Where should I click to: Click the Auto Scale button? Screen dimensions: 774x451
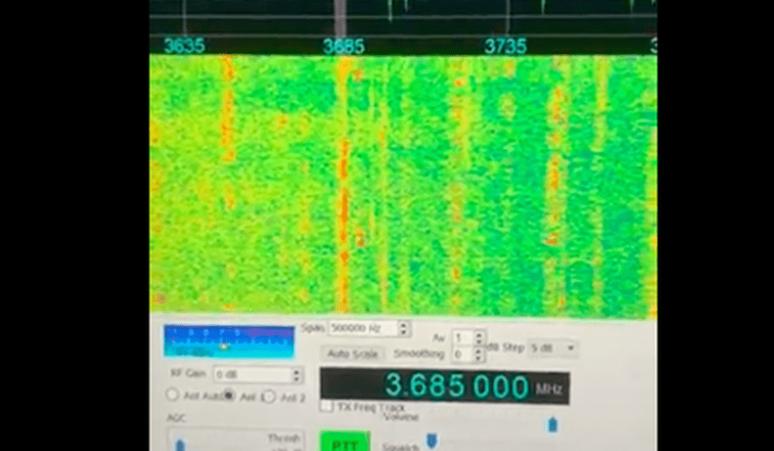coord(352,354)
